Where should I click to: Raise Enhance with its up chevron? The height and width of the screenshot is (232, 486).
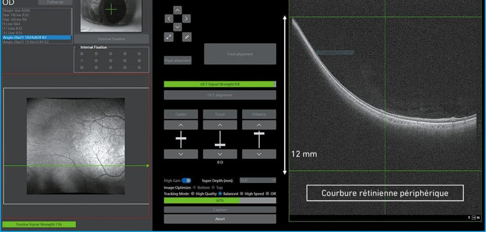(259, 125)
